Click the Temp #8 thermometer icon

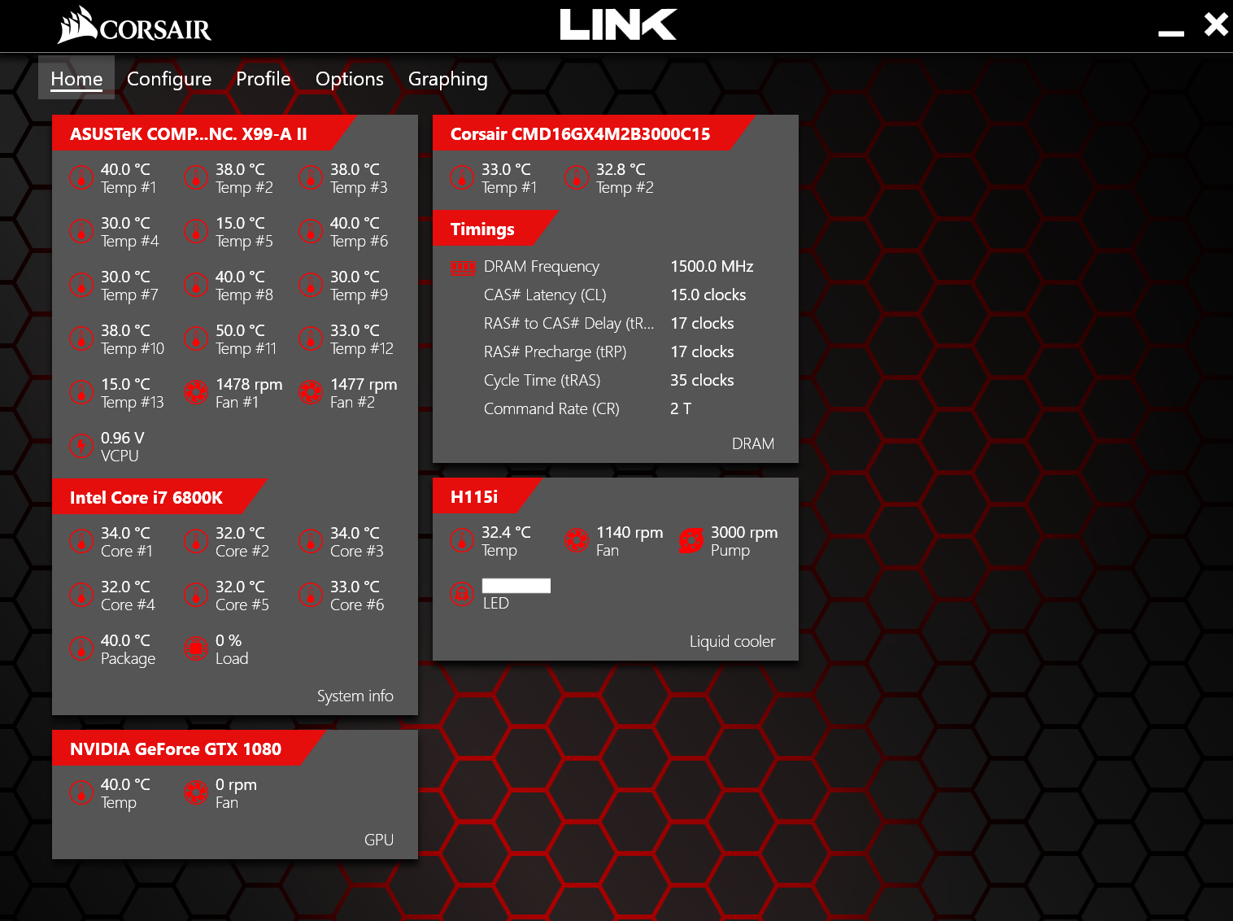tap(196, 286)
